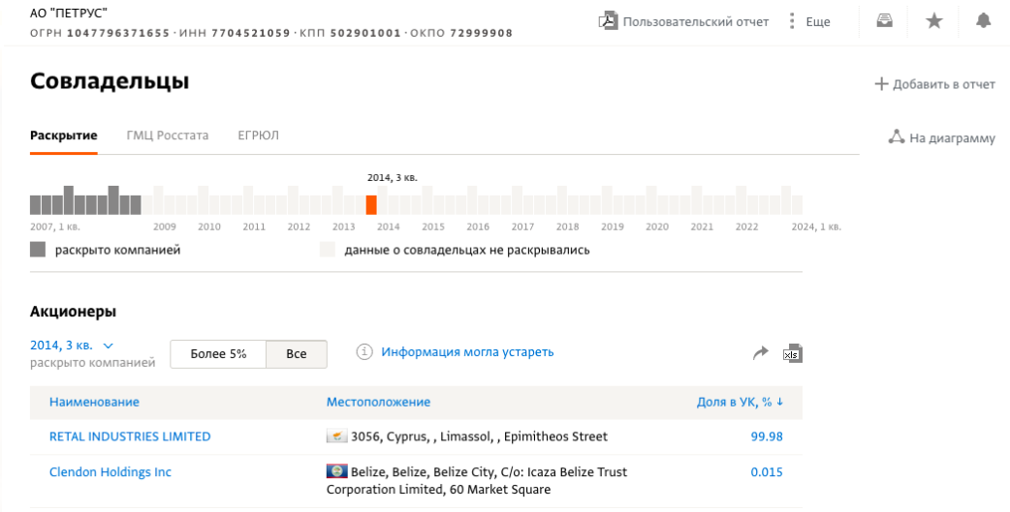Sort by the Местоположение column header

pos(378,402)
